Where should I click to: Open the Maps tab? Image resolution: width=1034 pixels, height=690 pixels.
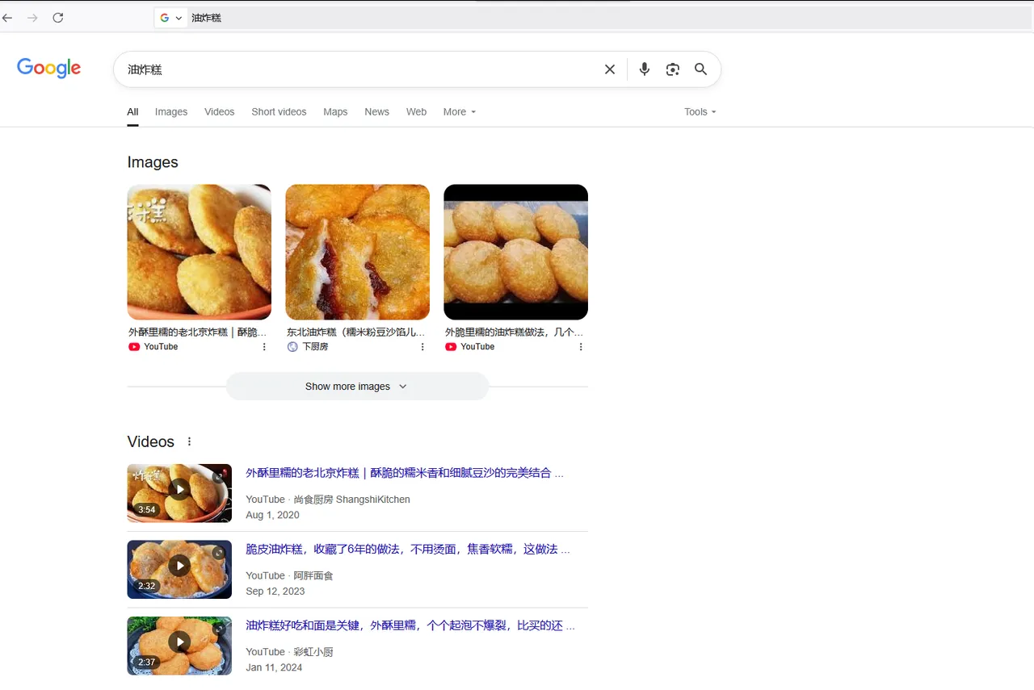coord(335,112)
